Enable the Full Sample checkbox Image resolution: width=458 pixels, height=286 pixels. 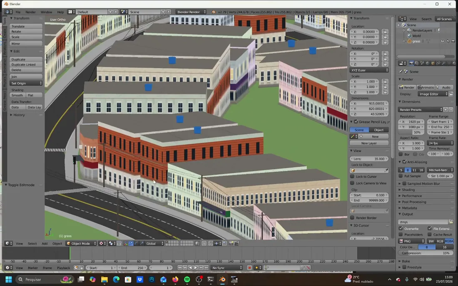pyautogui.click(x=401, y=176)
